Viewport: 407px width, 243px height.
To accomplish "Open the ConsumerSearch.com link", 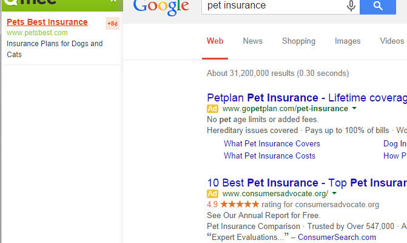I will (x=337, y=237).
